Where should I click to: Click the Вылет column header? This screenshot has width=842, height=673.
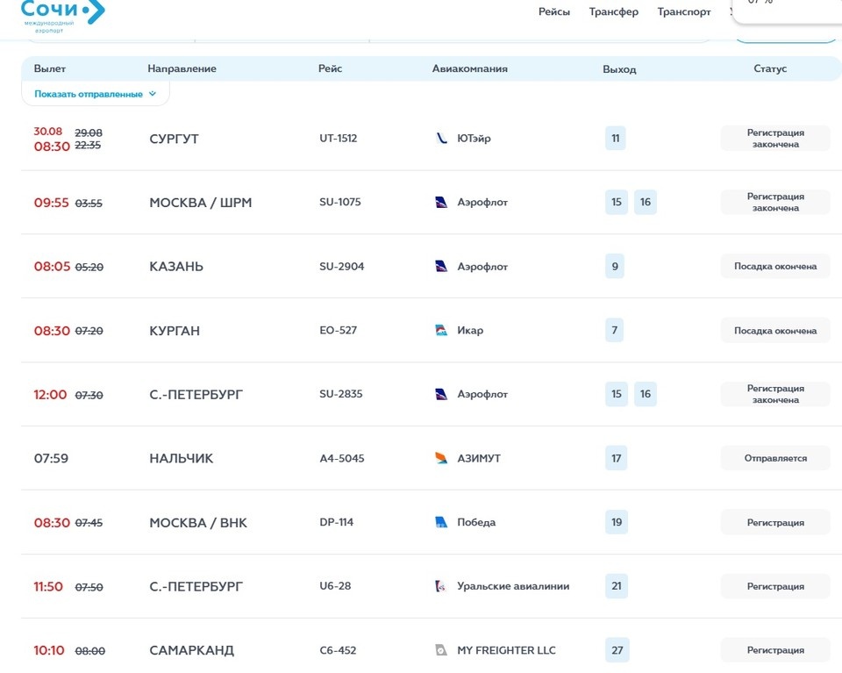[49, 68]
